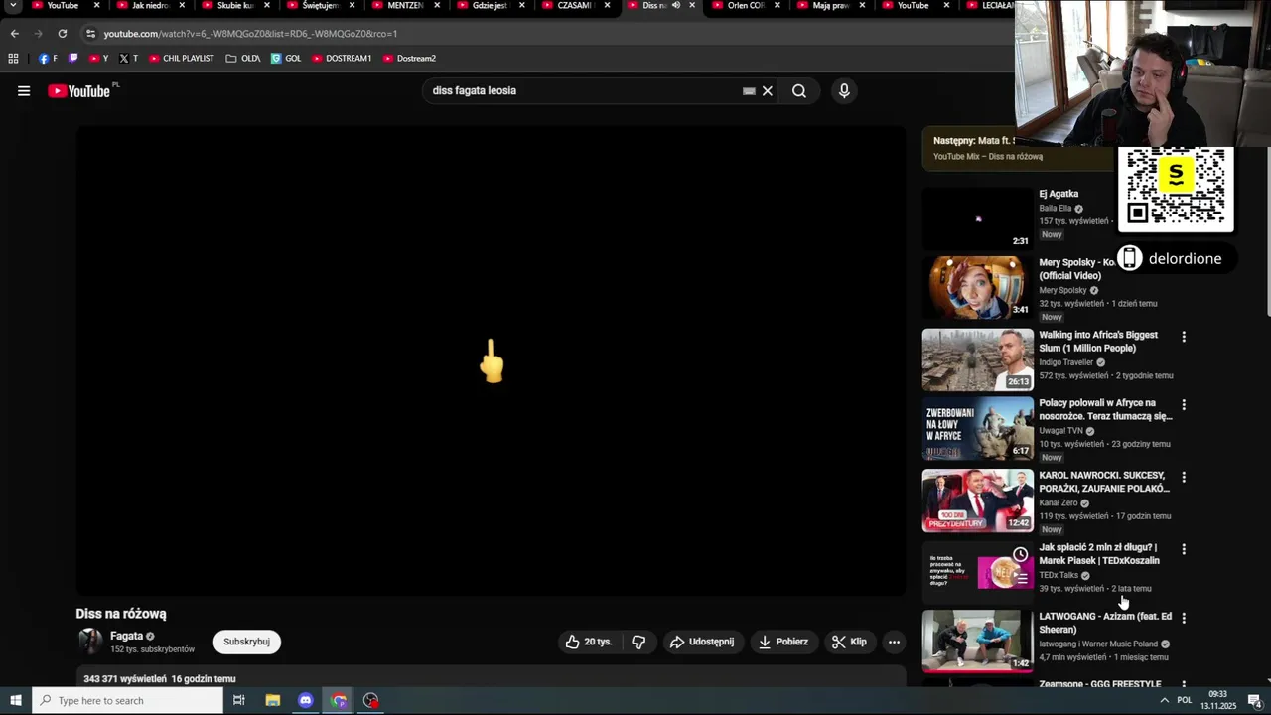Open the GOL bookmark
The height and width of the screenshot is (715, 1271).
tap(286, 58)
